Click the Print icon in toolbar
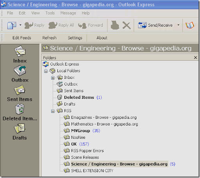Image resolution: width=200 pixels, height=178 pixels. pos(115,25)
